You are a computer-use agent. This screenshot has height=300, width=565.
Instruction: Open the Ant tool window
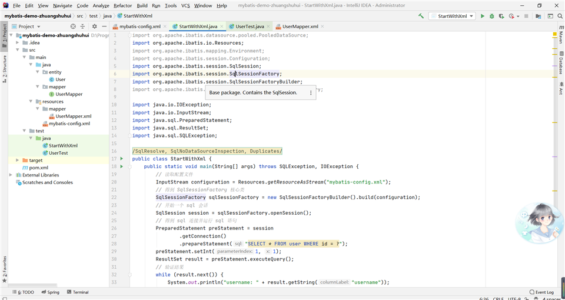point(561,88)
